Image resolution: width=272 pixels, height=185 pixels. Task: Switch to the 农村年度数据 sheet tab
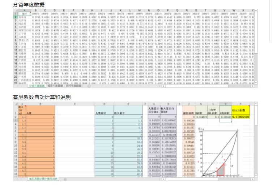pos(73,86)
